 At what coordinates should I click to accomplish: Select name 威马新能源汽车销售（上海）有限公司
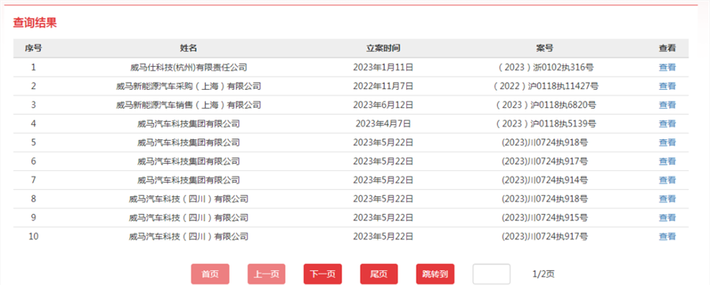[189, 105]
